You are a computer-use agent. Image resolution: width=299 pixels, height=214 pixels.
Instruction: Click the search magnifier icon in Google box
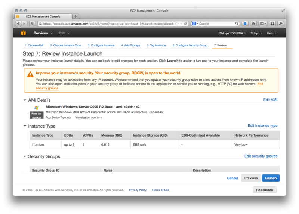(237, 24)
